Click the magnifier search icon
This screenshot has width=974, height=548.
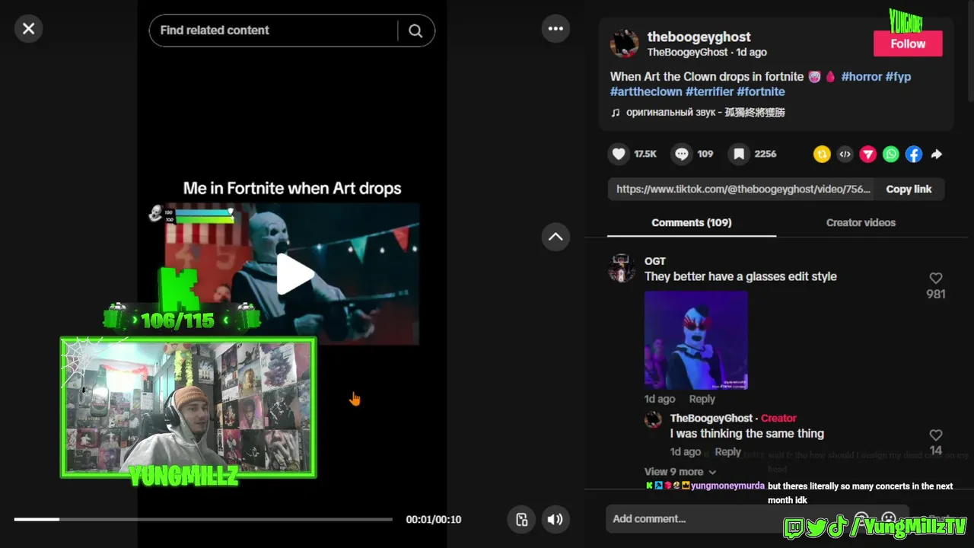[415, 30]
